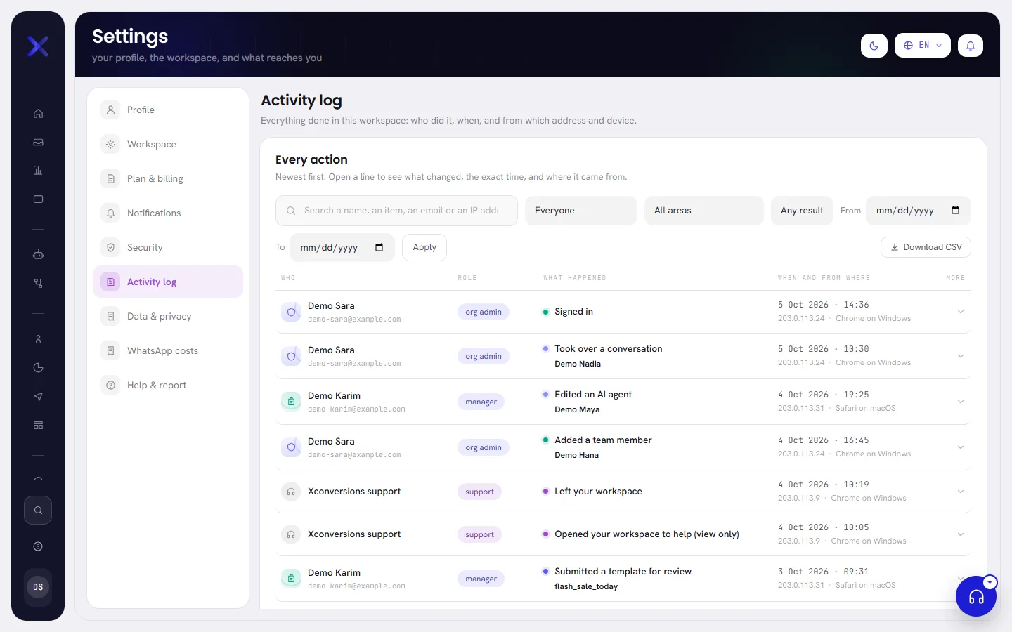Screen dimensions: 1012x632
Task: Open the notifications bell in header
Action: tap(971, 46)
